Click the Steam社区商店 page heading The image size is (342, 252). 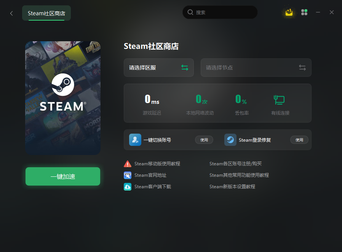tap(151, 46)
